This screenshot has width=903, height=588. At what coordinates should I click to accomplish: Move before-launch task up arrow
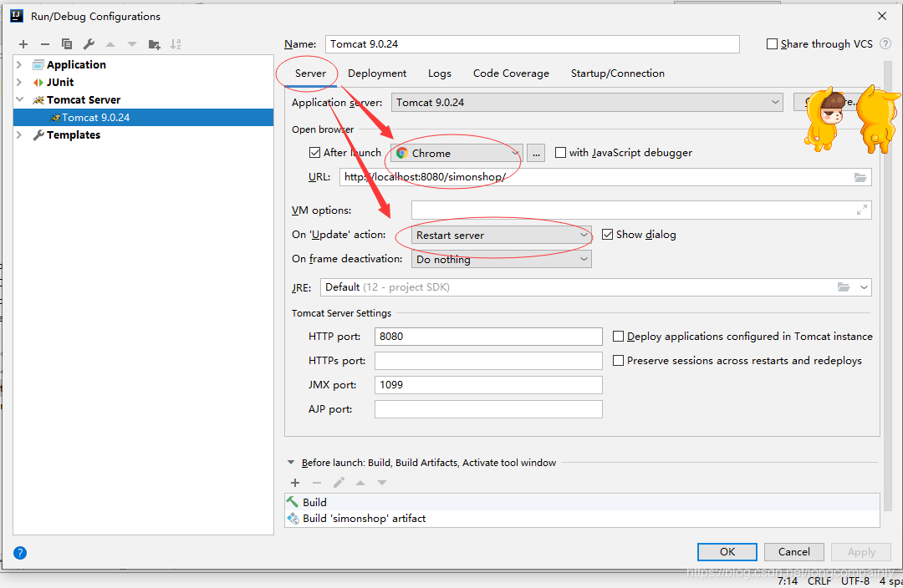pos(360,483)
